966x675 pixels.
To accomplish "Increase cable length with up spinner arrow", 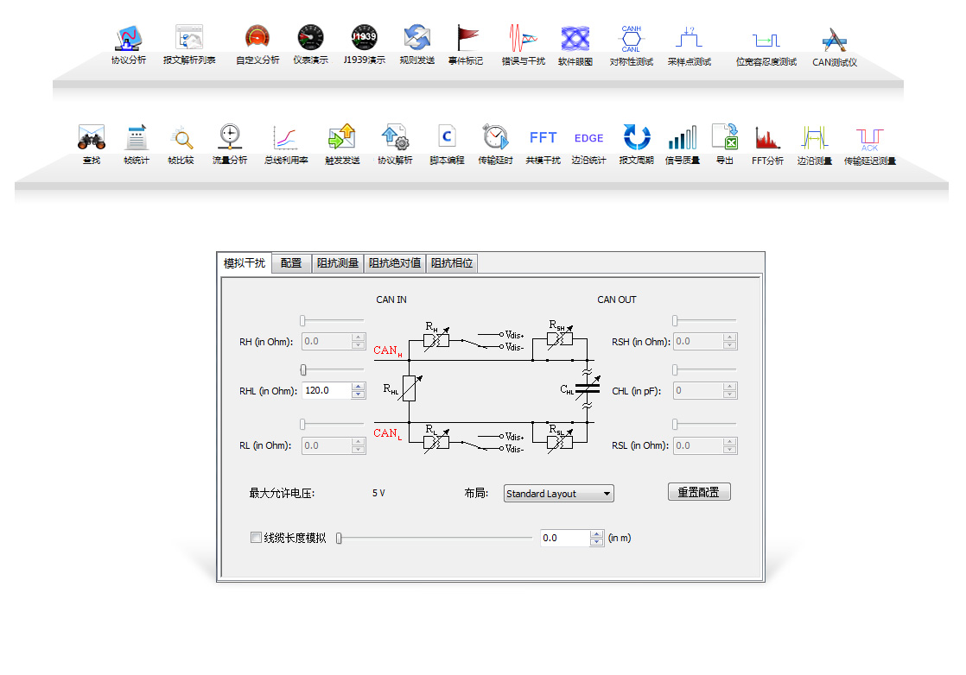I will (x=596, y=534).
